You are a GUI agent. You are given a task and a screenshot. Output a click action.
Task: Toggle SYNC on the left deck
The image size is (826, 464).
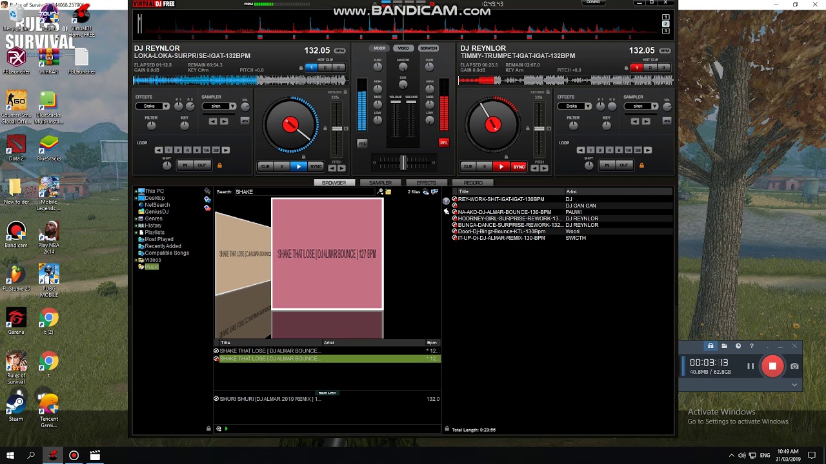[x=316, y=166]
